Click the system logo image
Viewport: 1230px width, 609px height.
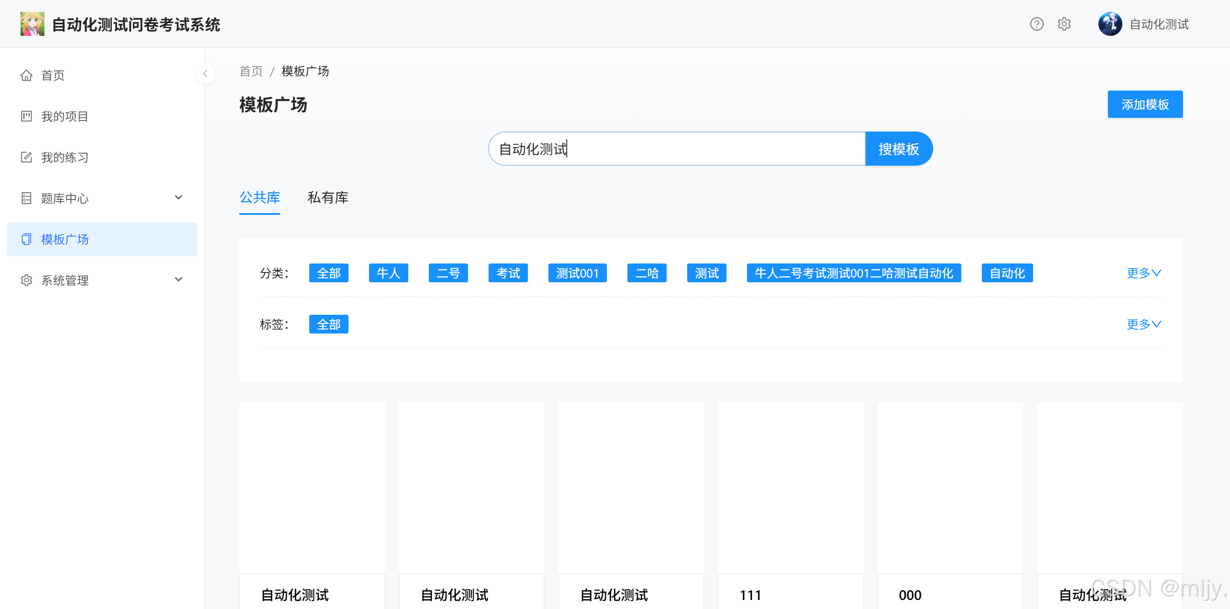click(x=32, y=24)
